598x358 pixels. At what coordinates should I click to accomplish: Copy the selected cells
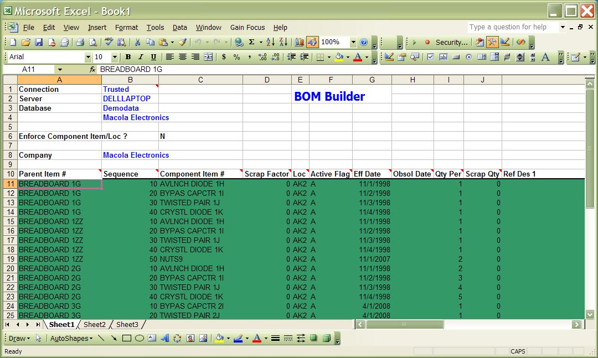pos(150,42)
